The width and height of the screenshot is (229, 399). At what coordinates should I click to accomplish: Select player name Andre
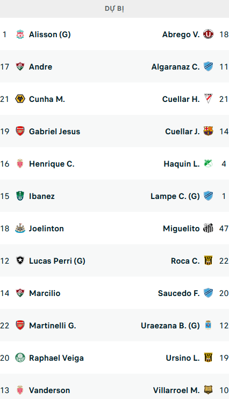point(40,67)
